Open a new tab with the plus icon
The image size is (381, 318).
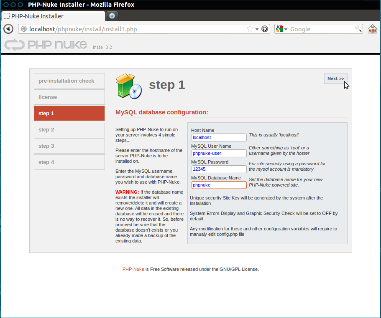click(112, 16)
